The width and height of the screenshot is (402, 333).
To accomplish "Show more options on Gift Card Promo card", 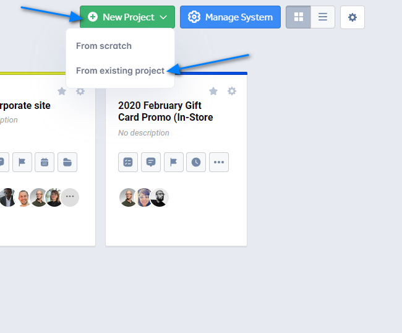I will 219,162.
